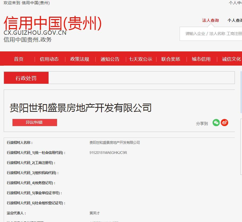This screenshot has width=242, height=222.
Task: Select 七天双公示 in navigation
Action: click(x=140, y=59)
